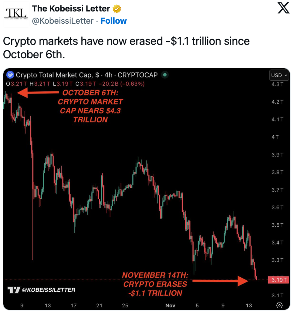Open chart settings hexagon icon
295x311 pixels.
tap(280, 305)
